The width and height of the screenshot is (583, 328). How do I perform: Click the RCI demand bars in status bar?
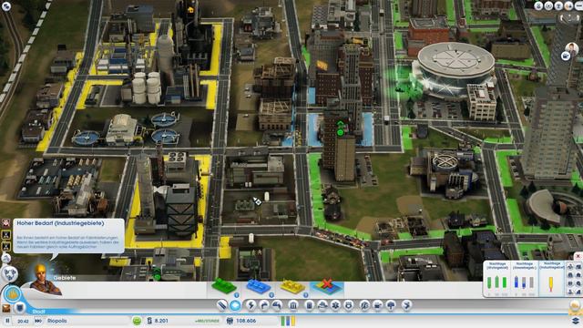(x=288, y=321)
